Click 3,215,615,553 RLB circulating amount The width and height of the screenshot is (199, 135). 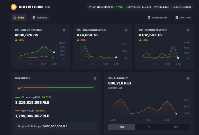point(32,103)
